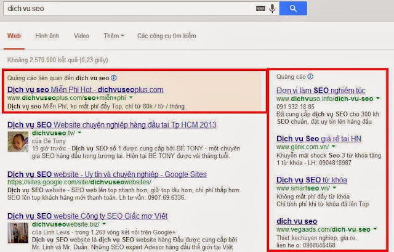Open the 'Dịch vụ SEO website - Uy tín' Google Sites result

coord(107,174)
